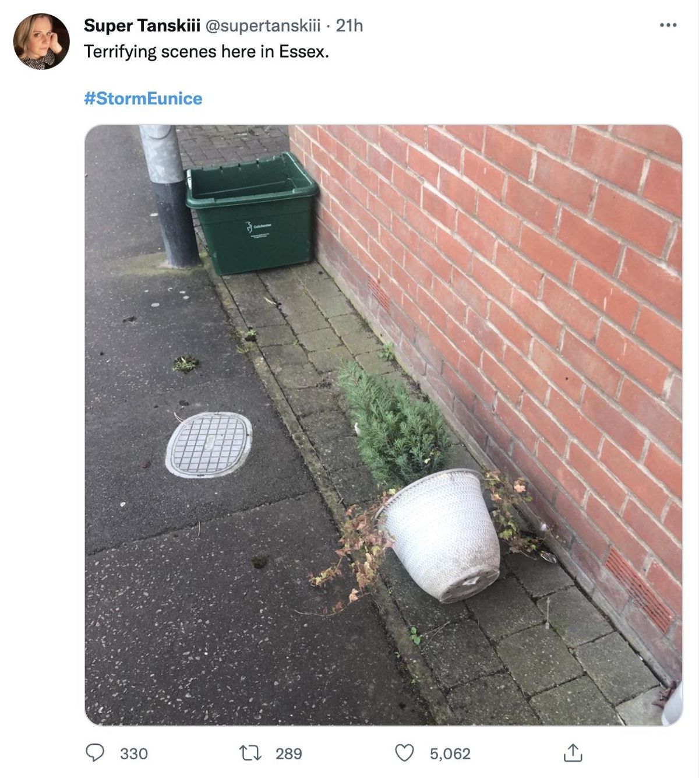
Task: View the 330 replies count
Action: pyautogui.click(x=133, y=754)
